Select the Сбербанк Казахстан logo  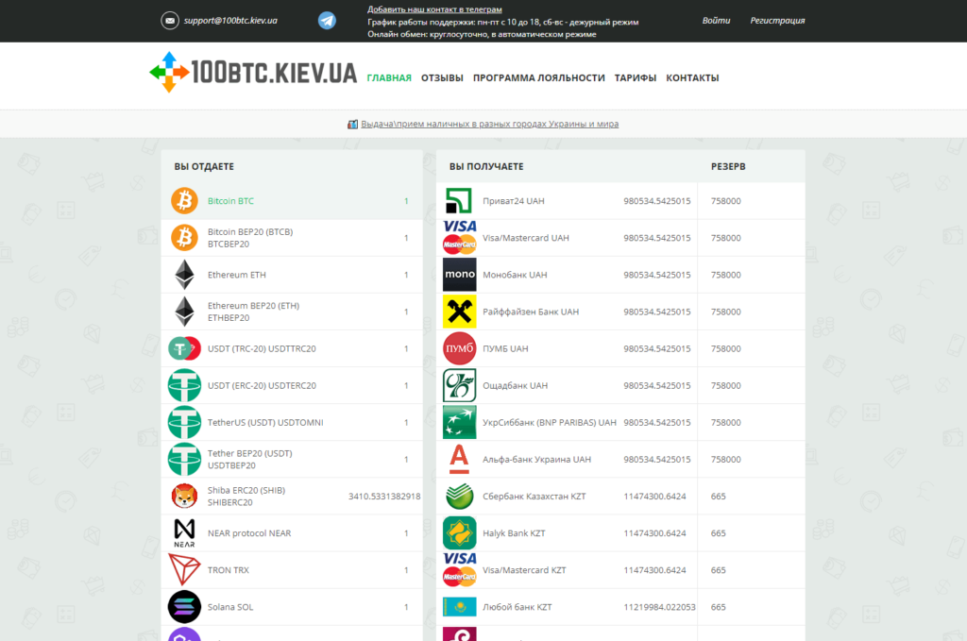point(460,497)
